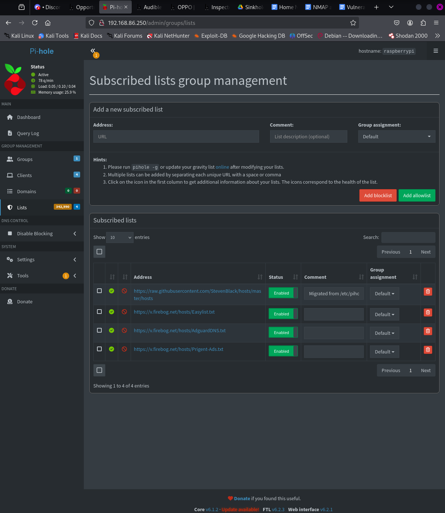
Task: Delete the StevenBlack hosts list with trash icon
Action: 428,292
